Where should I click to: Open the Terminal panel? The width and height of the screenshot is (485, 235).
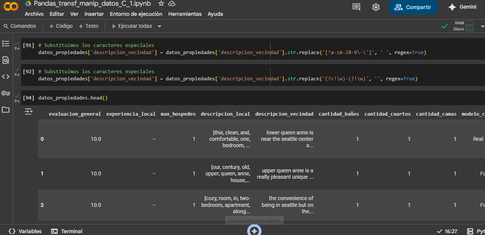click(x=67, y=231)
